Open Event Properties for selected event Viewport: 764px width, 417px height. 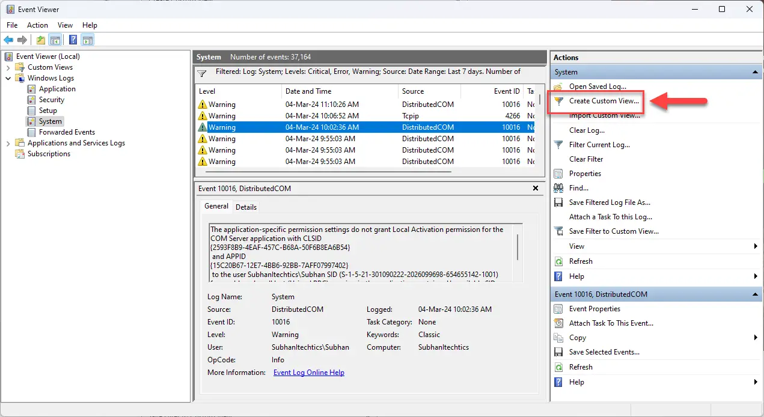596,308
